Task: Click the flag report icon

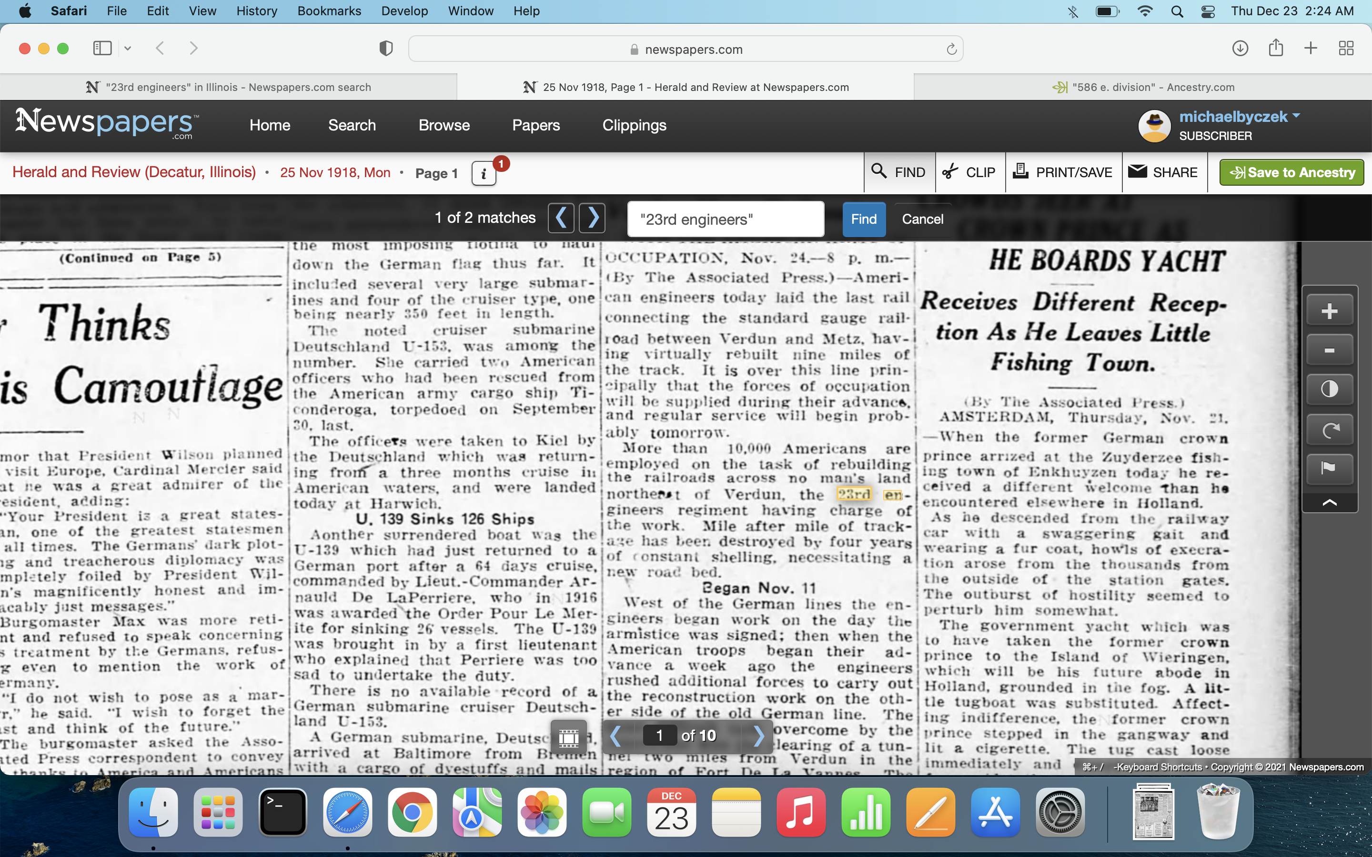Action: [x=1330, y=468]
